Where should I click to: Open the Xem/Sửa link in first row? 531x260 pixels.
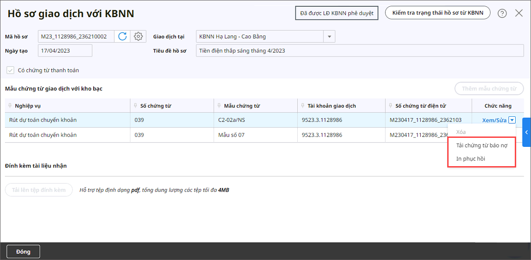point(494,120)
